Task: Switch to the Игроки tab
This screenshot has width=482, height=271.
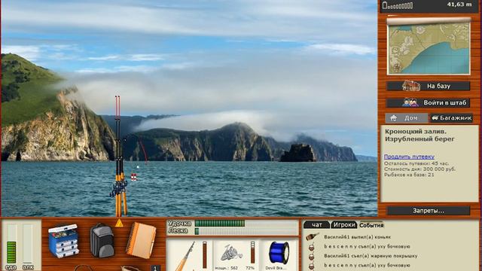Action: 344,225
